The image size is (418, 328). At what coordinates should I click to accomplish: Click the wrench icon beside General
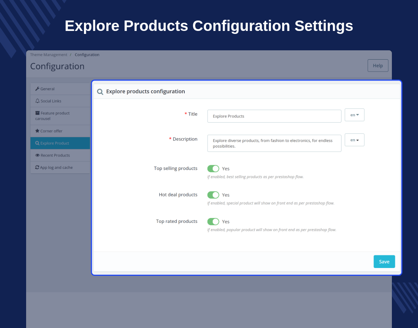coord(37,89)
